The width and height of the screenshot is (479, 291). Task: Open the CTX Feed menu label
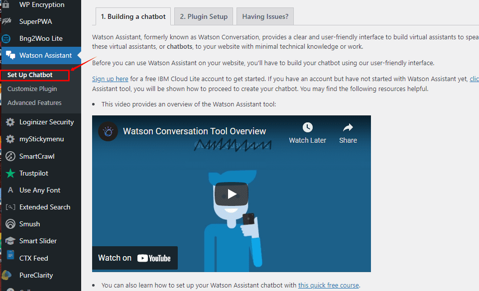tap(33, 258)
